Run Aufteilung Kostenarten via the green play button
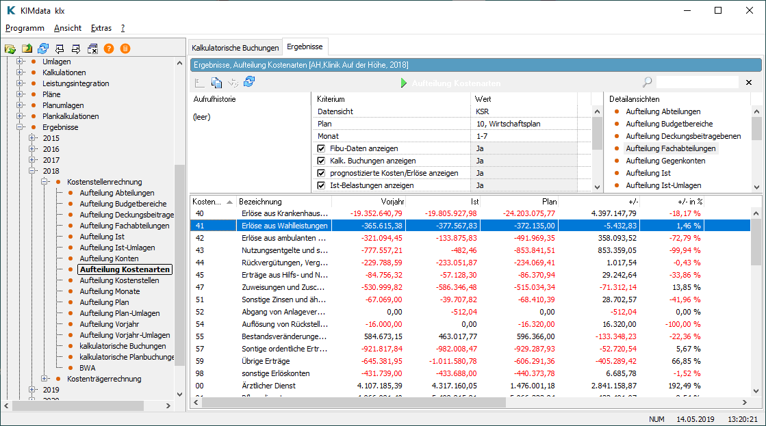Image resolution: width=766 pixels, height=426 pixels. tap(405, 81)
